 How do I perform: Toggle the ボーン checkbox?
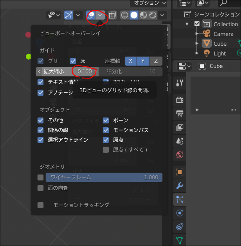(x=106, y=120)
